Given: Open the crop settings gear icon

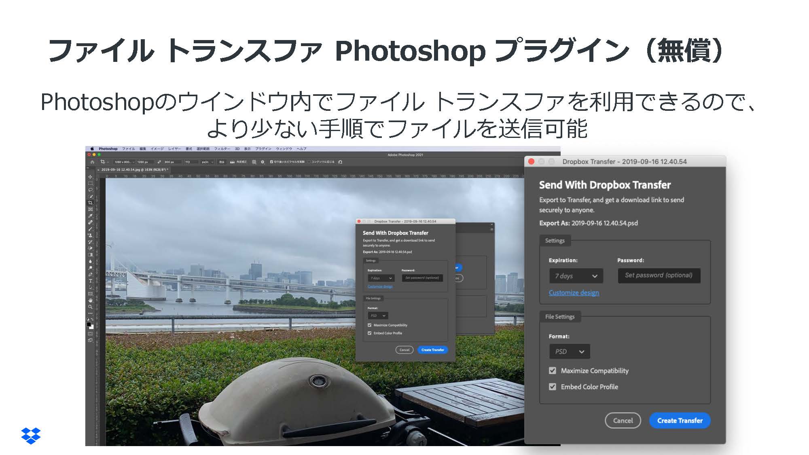Looking at the screenshot, I should pos(263,162).
